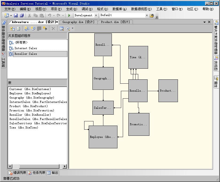Click the Save icon in the toolbar

[x=16, y=16]
